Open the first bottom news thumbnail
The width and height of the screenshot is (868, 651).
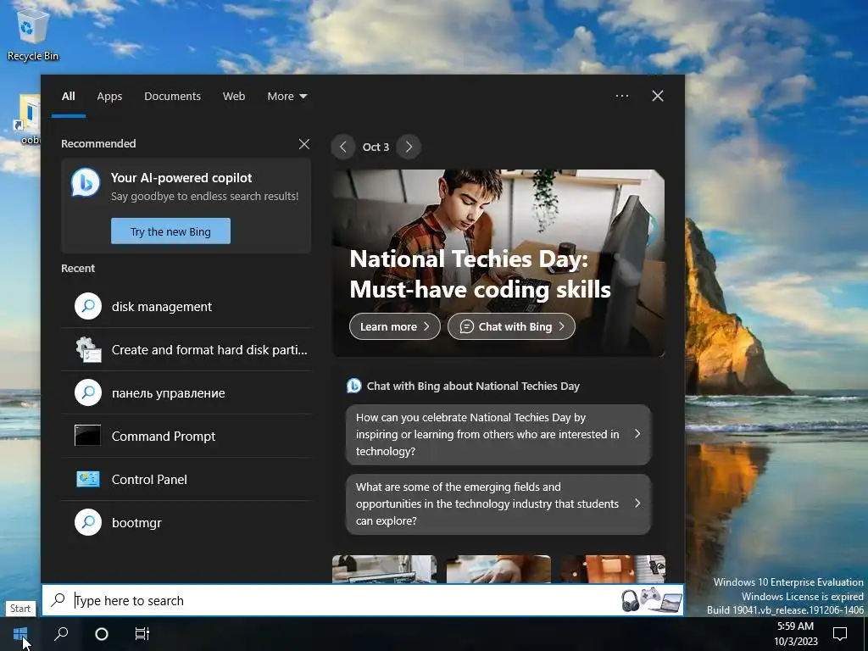click(x=384, y=569)
